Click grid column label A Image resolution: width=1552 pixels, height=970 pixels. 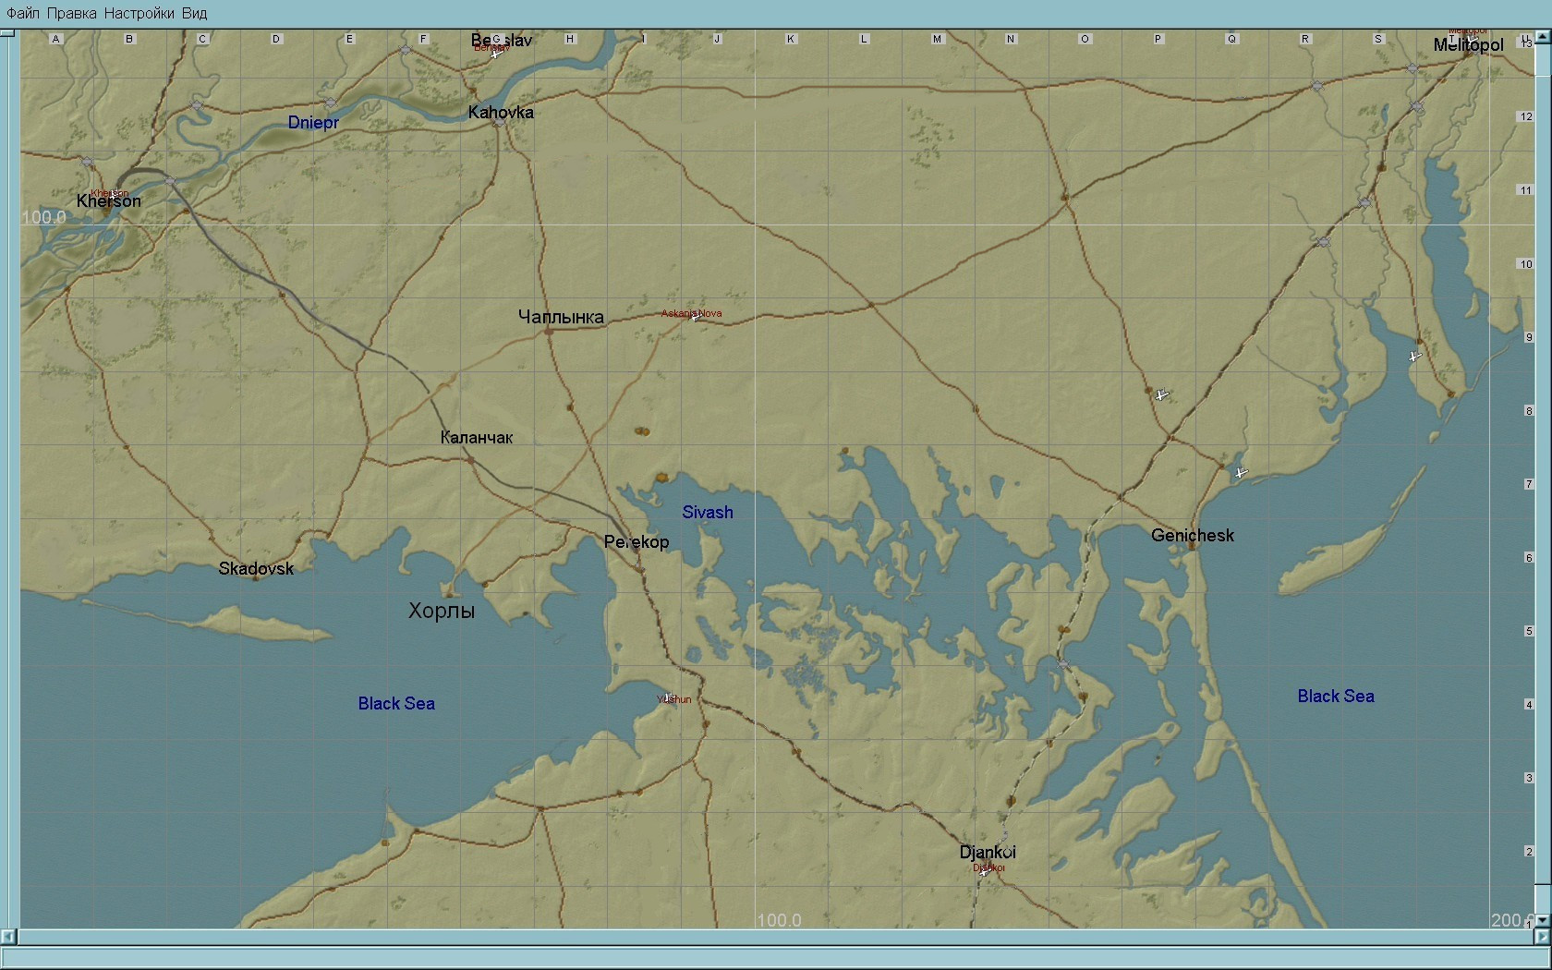[55, 39]
